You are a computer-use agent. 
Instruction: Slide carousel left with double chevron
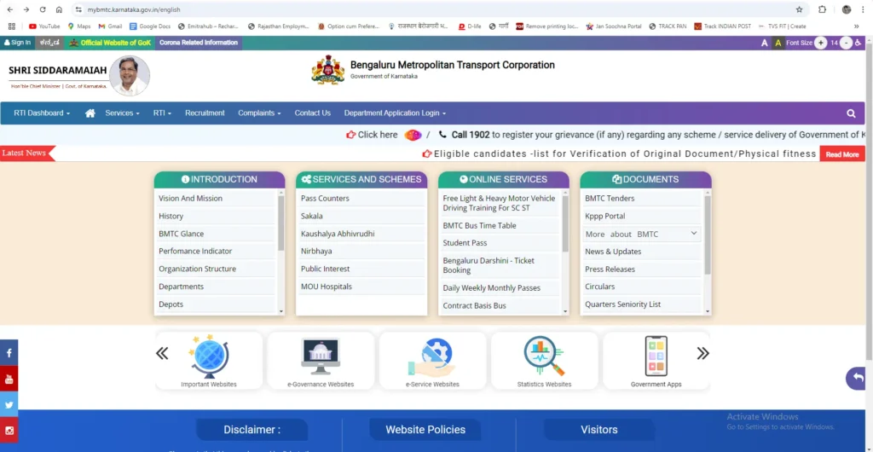point(162,353)
